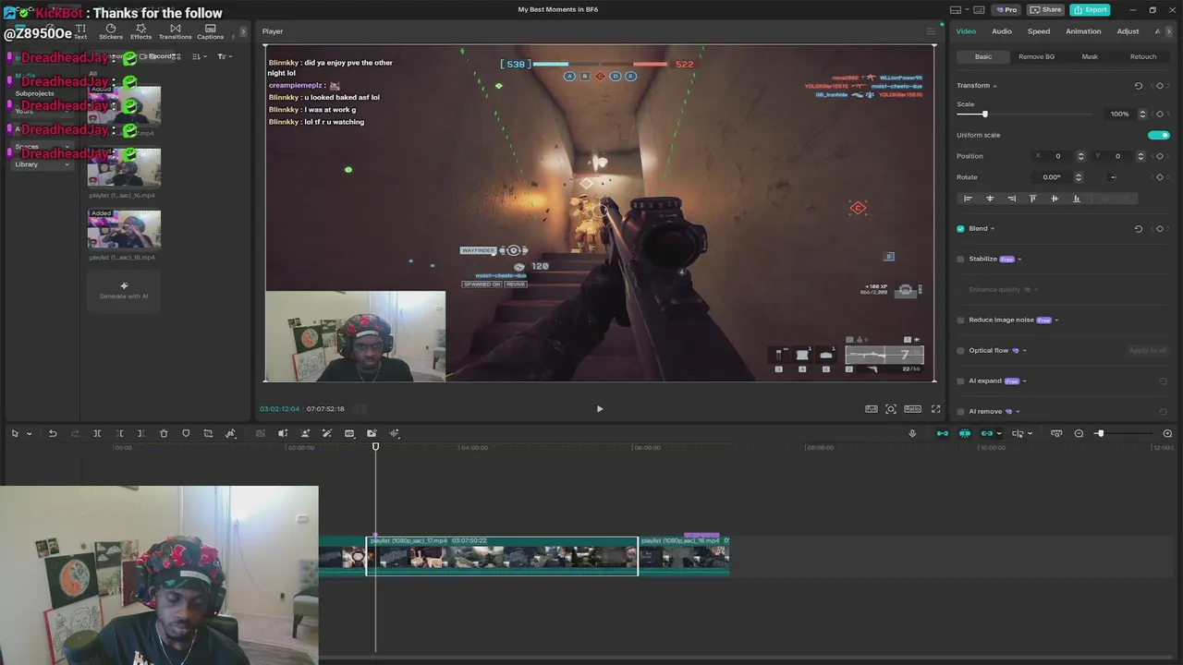Enable the Stabilize checkbox

coord(960,260)
